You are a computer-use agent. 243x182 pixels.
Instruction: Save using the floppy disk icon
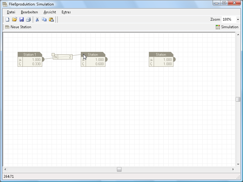22,19
